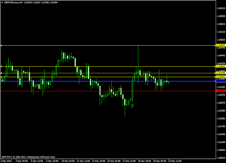The height and width of the screenshot is (163, 226).
Task: Click the 5 Dec 12:00 time label
Action: coord(37,161)
